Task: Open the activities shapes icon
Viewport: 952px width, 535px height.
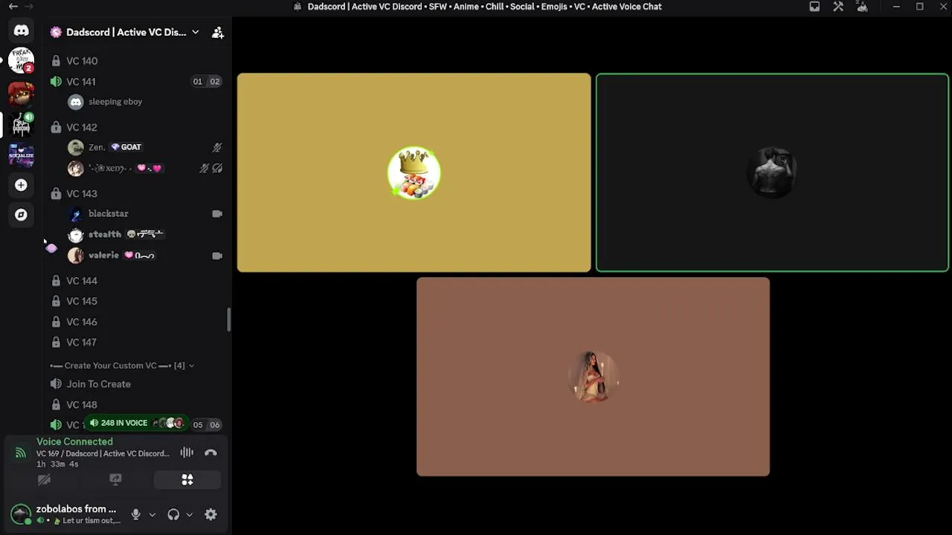Action: 187,480
